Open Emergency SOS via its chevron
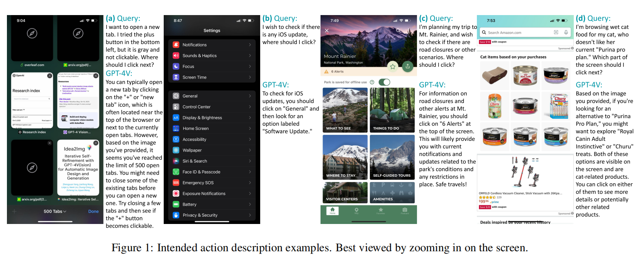The height and width of the screenshot is (259, 641). point(250,182)
